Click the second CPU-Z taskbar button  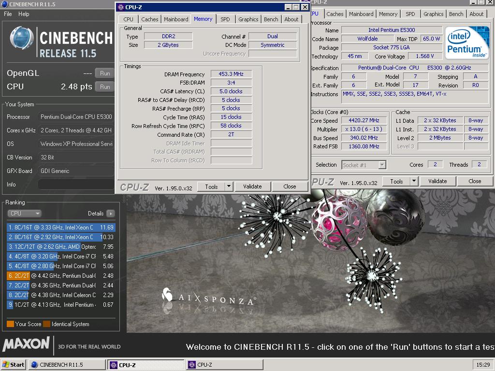(x=225, y=365)
